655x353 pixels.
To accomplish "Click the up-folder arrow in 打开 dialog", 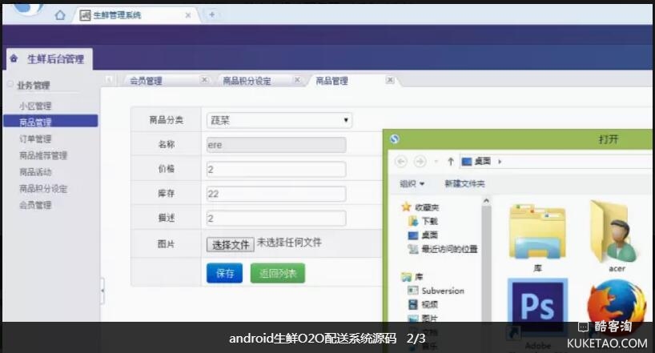I will click(x=450, y=161).
